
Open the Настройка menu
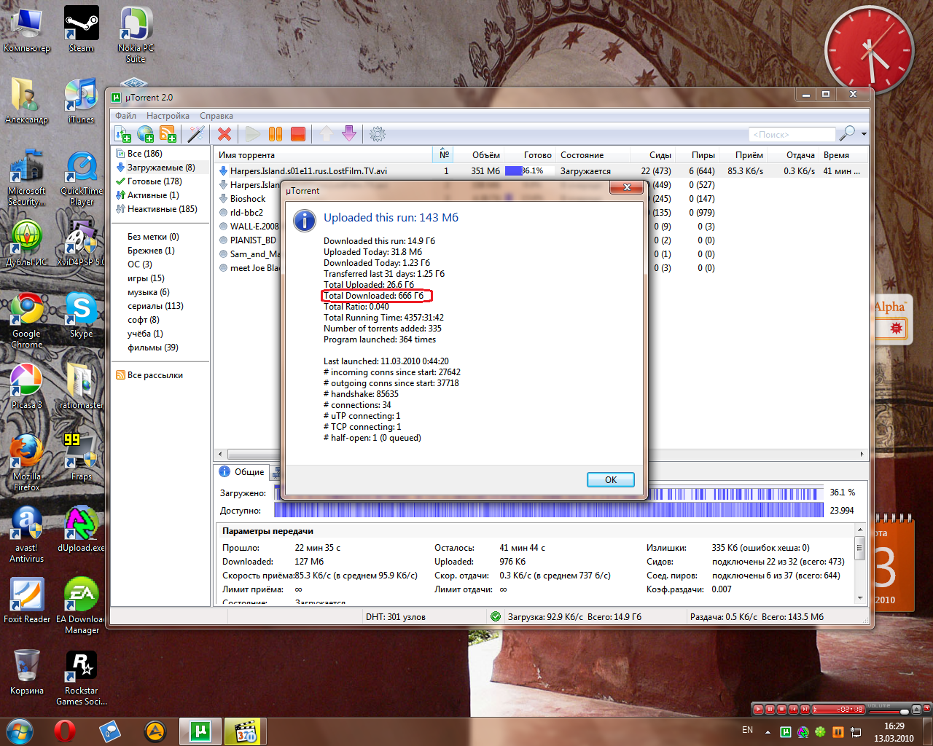pos(168,116)
